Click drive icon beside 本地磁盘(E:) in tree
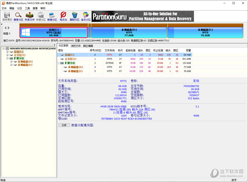This screenshot has height=182, width=248. click(x=15, y=65)
